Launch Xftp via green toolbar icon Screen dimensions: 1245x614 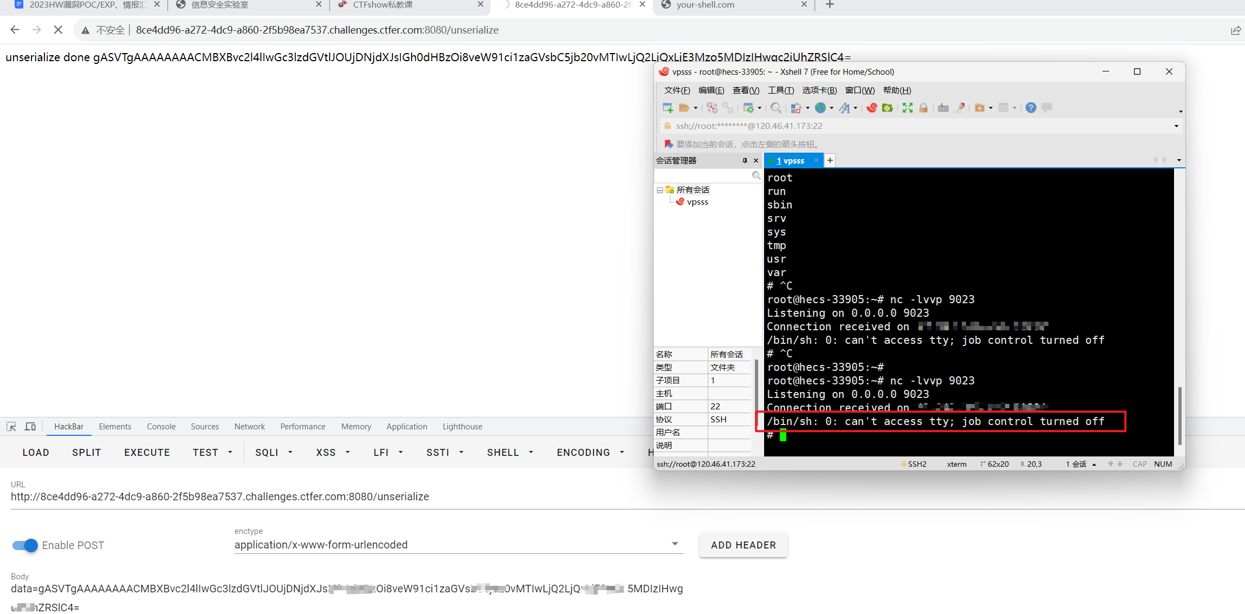coord(888,108)
